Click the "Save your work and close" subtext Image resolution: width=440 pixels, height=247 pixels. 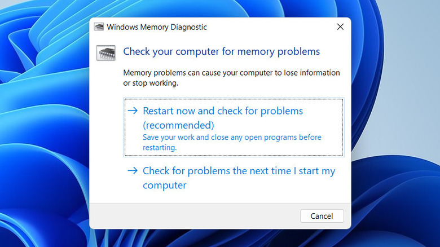(x=232, y=138)
